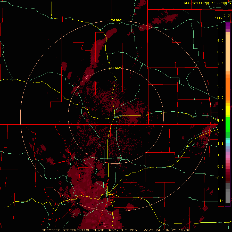
Task: Click the 1.0 value on color scale
Action: (220, 155)
